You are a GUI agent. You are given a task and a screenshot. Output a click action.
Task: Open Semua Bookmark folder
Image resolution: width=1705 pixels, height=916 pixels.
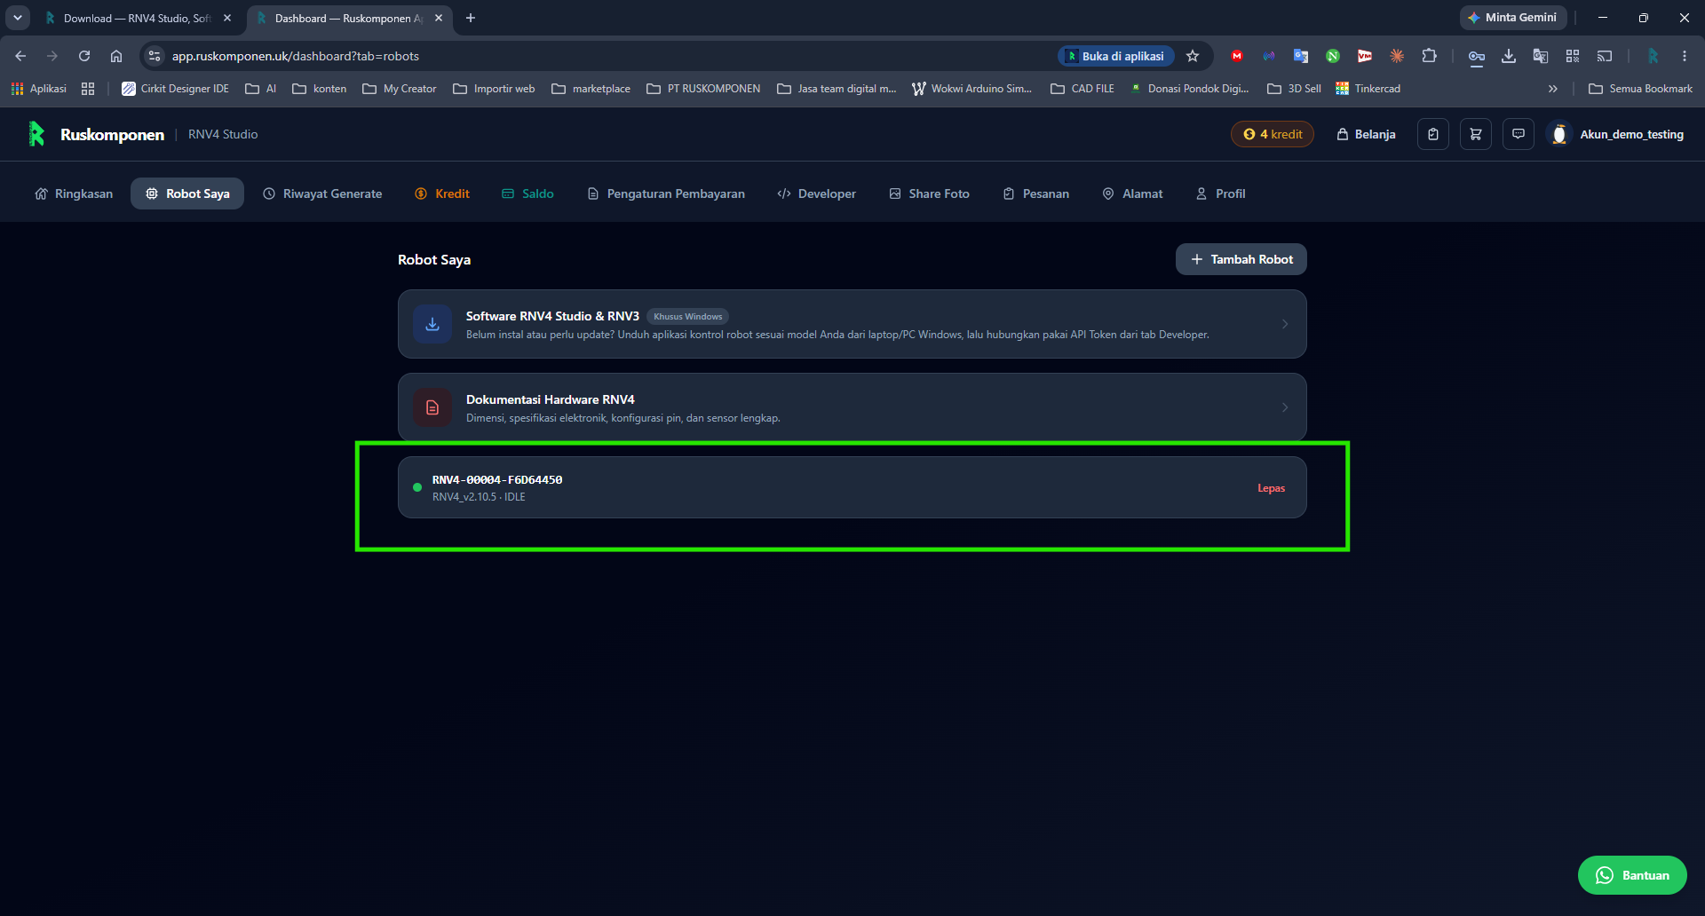click(x=1640, y=89)
